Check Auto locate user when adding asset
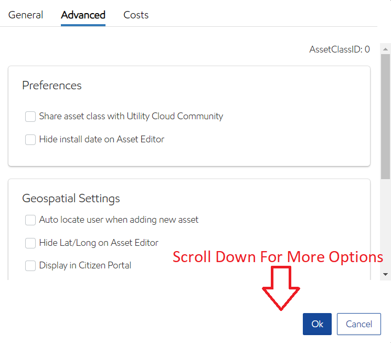 pos(30,220)
